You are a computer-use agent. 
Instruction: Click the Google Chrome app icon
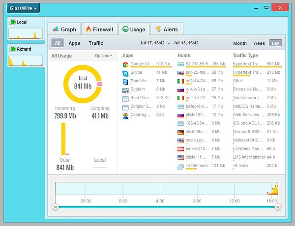click(x=125, y=65)
